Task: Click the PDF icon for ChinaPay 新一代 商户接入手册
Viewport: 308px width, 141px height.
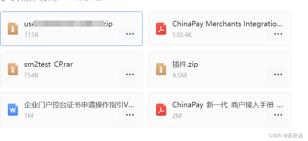Action: click(x=161, y=110)
